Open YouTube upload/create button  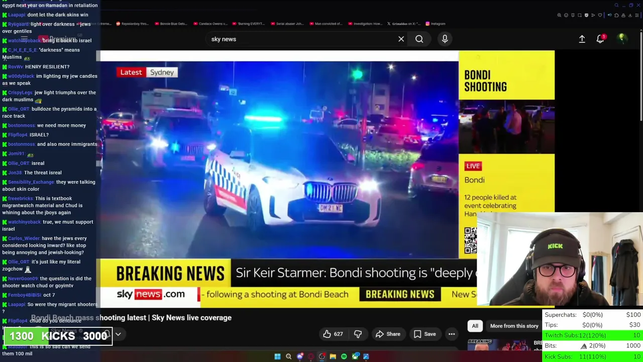tap(582, 39)
